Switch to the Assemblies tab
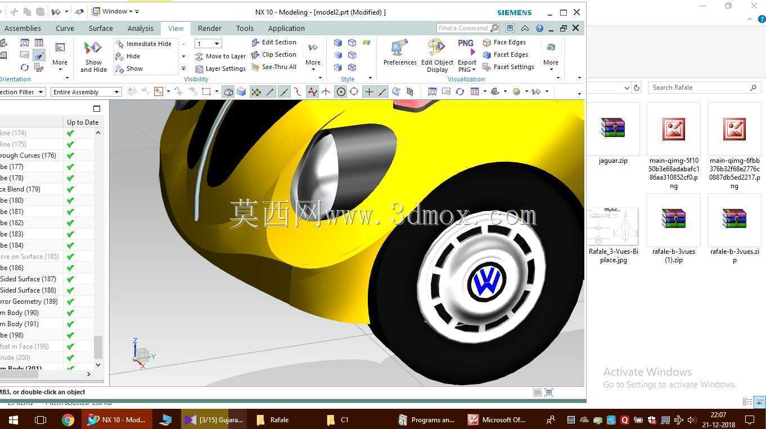Image resolution: width=766 pixels, height=429 pixels. pos(22,28)
